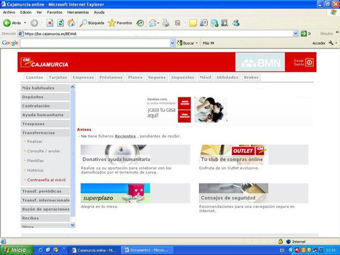Switch to the Tarjetas tab
Image resolution: width=340 pixels, height=255 pixels.
(58, 78)
